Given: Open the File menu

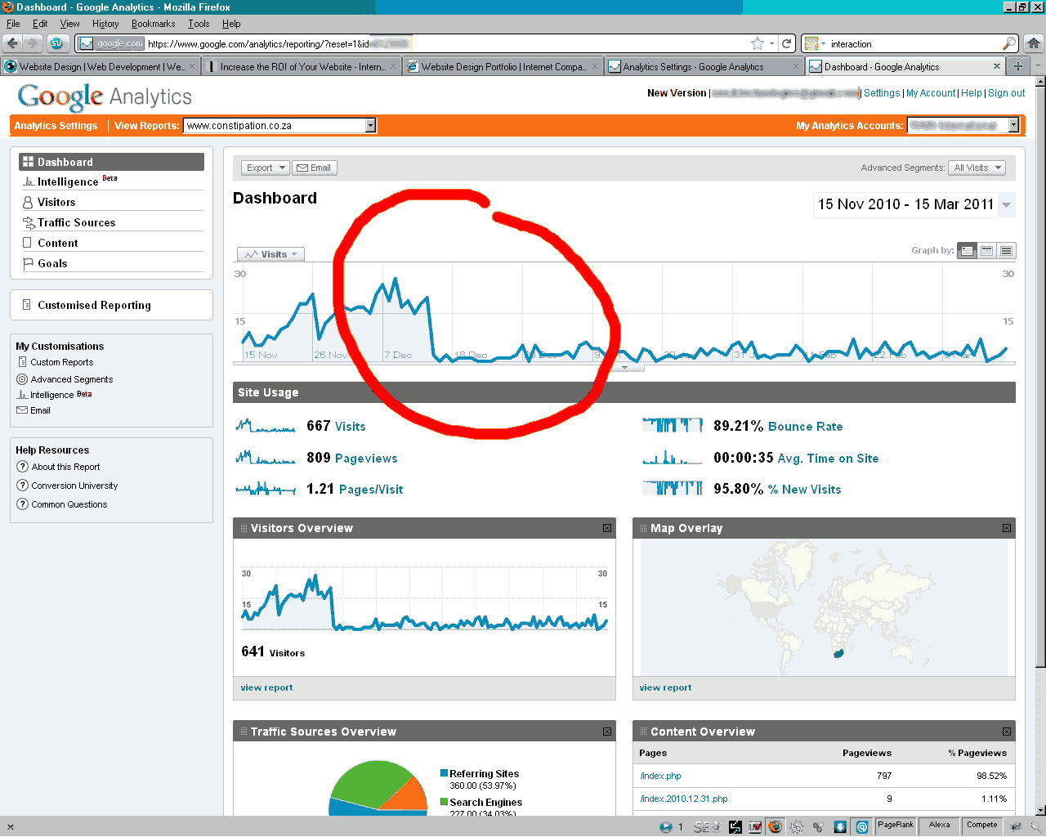Looking at the screenshot, I should [x=13, y=24].
